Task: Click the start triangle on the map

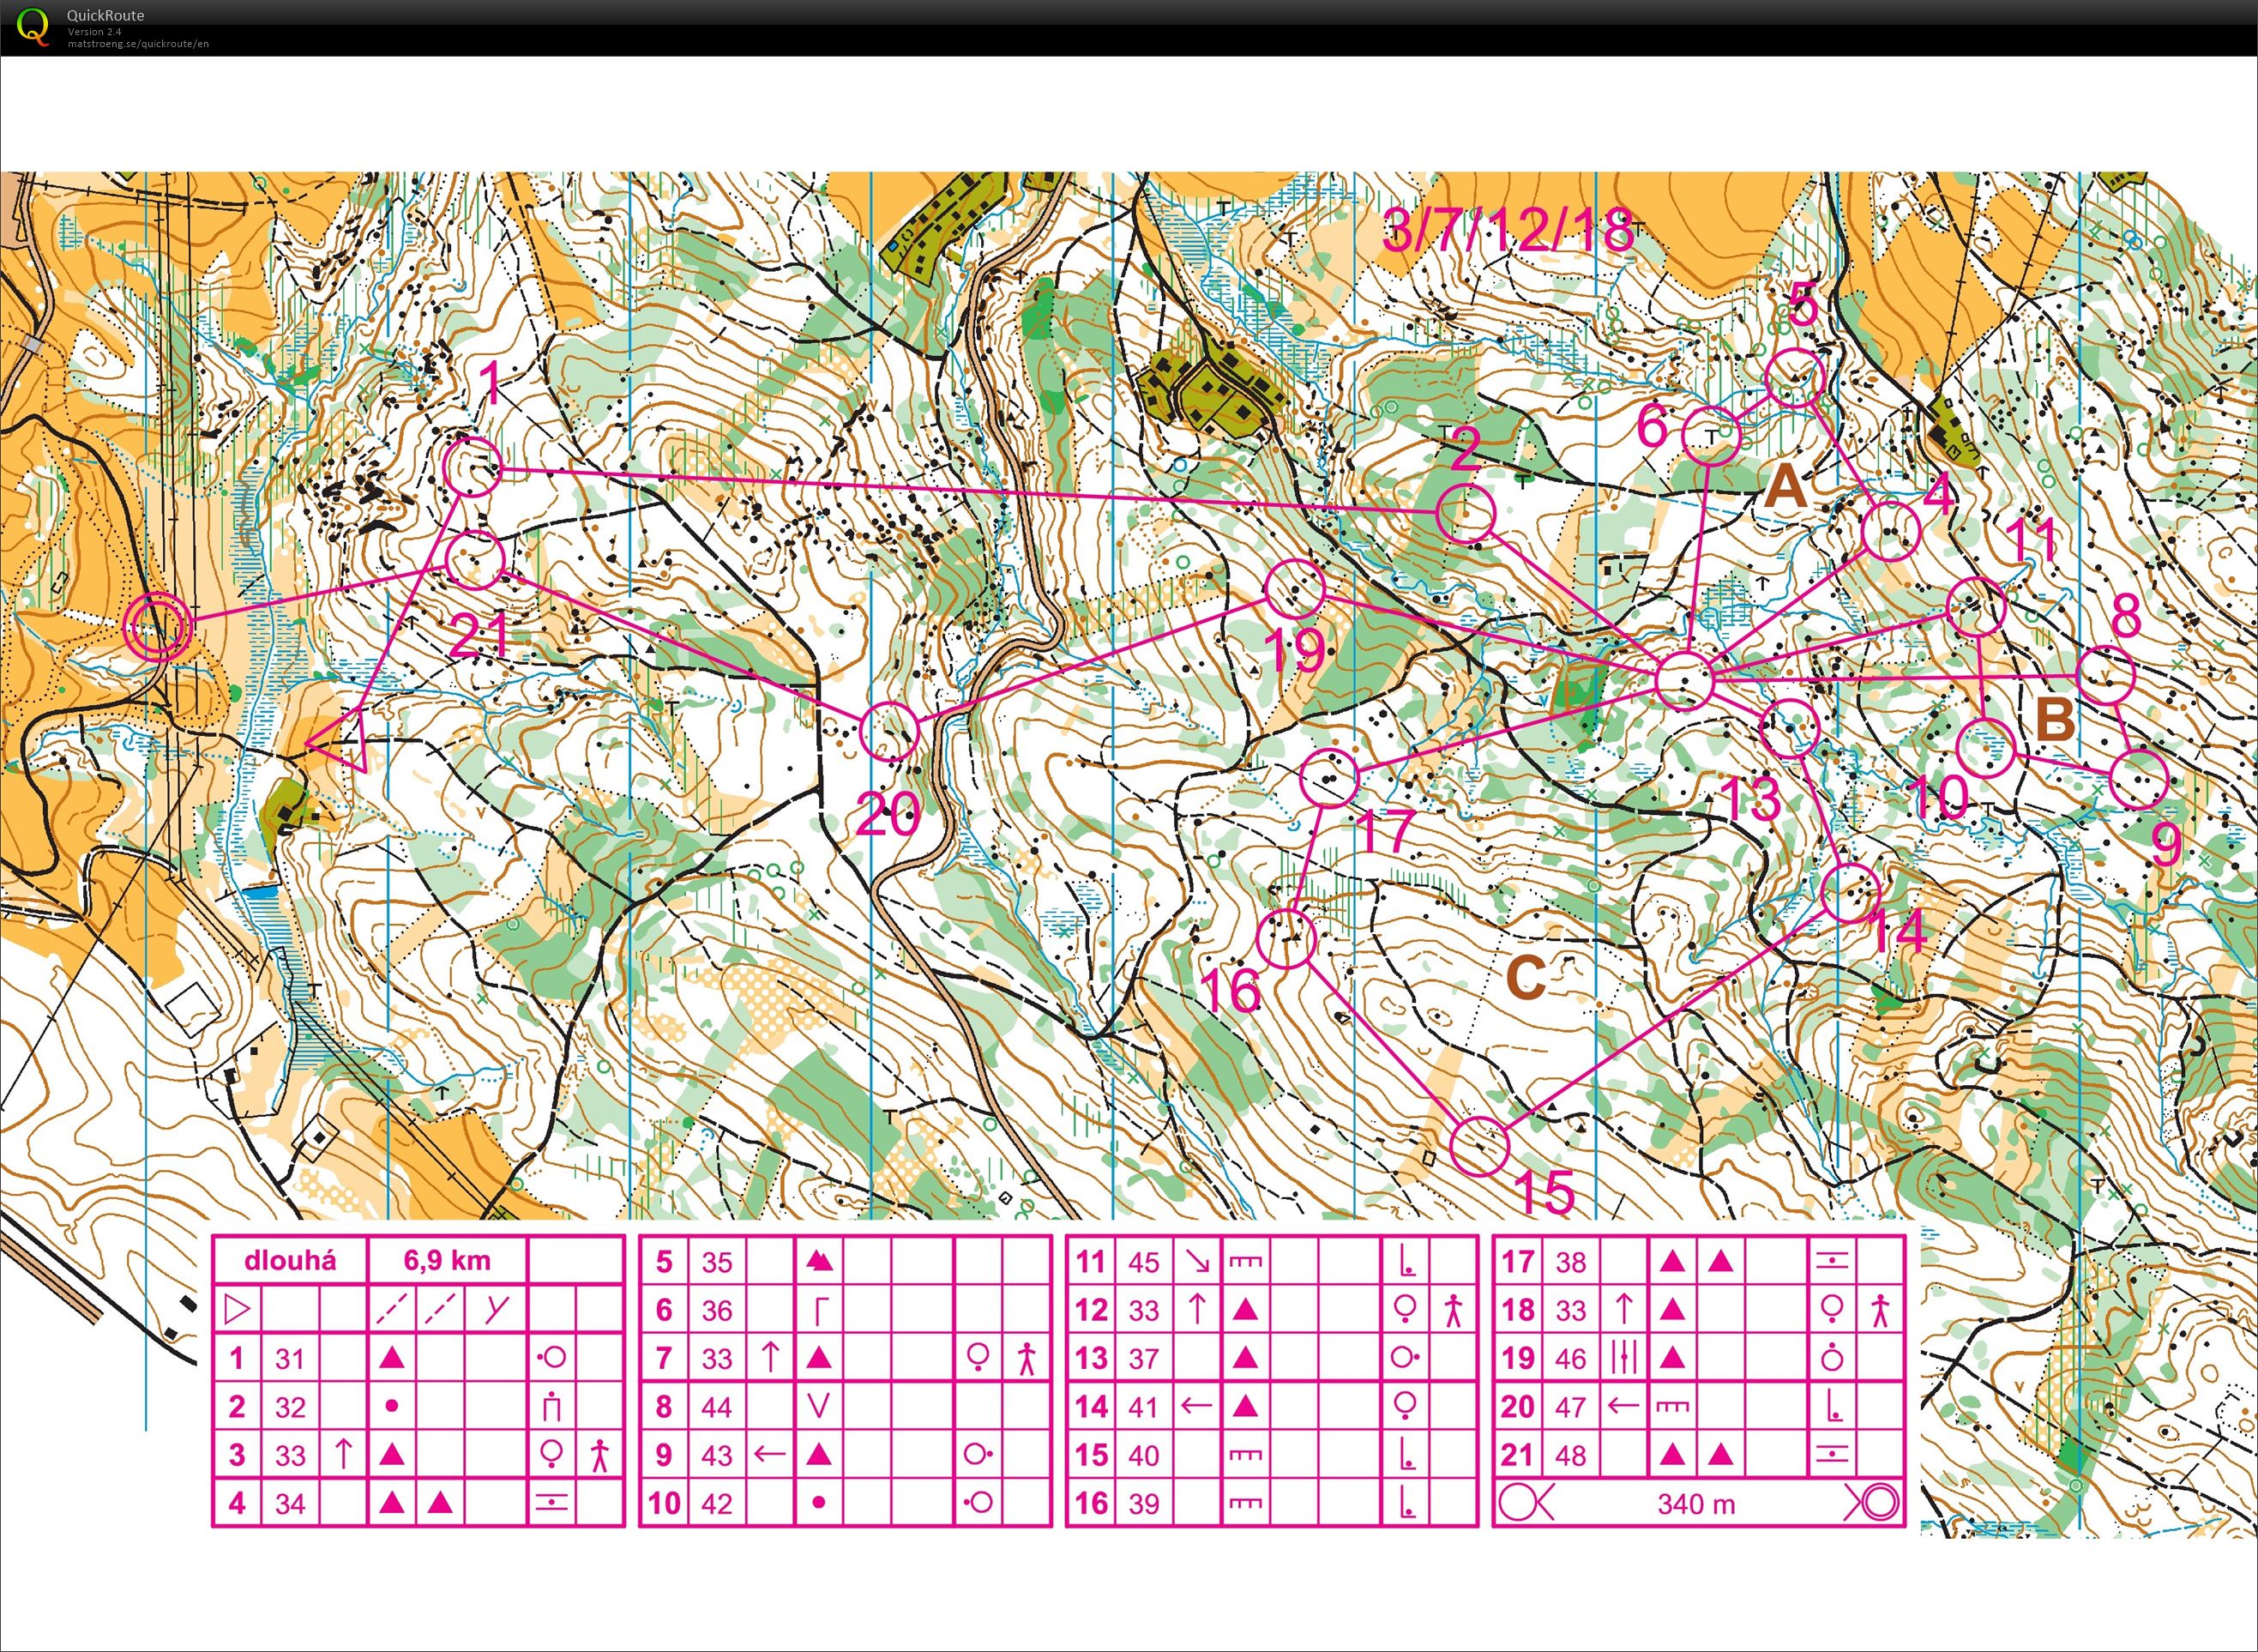Action: click(x=340, y=740)
